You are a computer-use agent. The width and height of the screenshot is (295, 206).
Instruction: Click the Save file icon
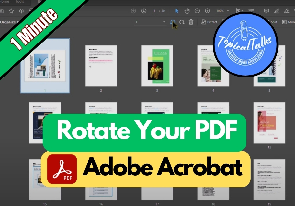click(x=1, y=11)
